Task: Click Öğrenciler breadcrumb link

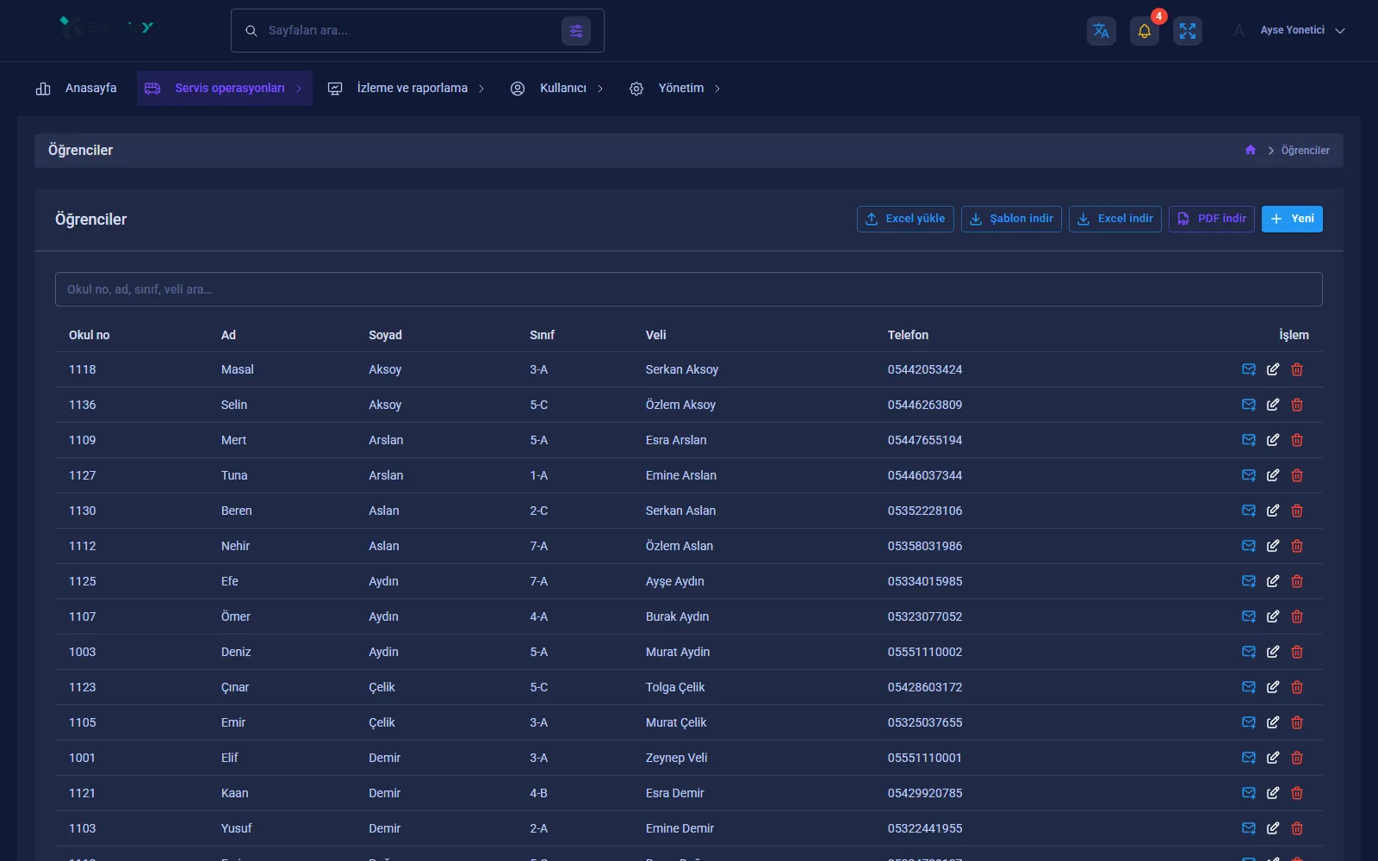Action: 1305,151
